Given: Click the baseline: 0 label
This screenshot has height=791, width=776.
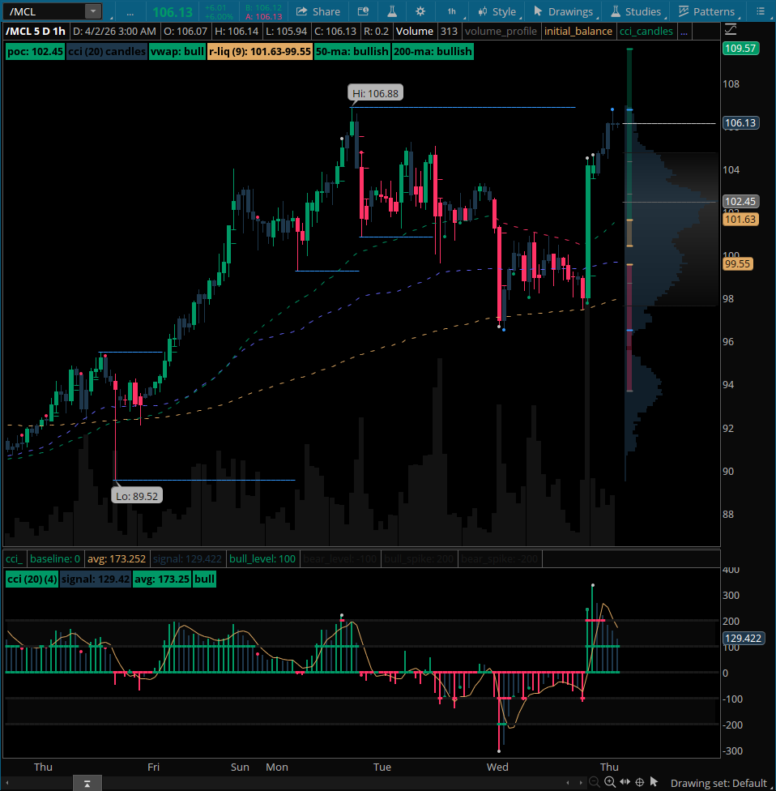Looking at the screenshot, I should click(55, 559).
